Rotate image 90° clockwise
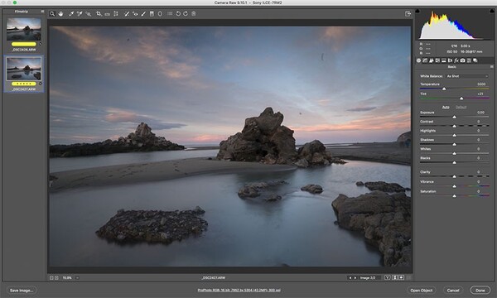The height and width of the screenshot is (298, 497). coord(186,14)
